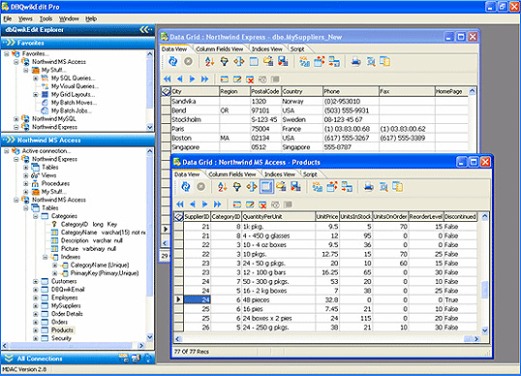This screenshot has height=376, width=521.
Task: Select My Batch Jobs in Favorites
Action: [x=71, y=110]
